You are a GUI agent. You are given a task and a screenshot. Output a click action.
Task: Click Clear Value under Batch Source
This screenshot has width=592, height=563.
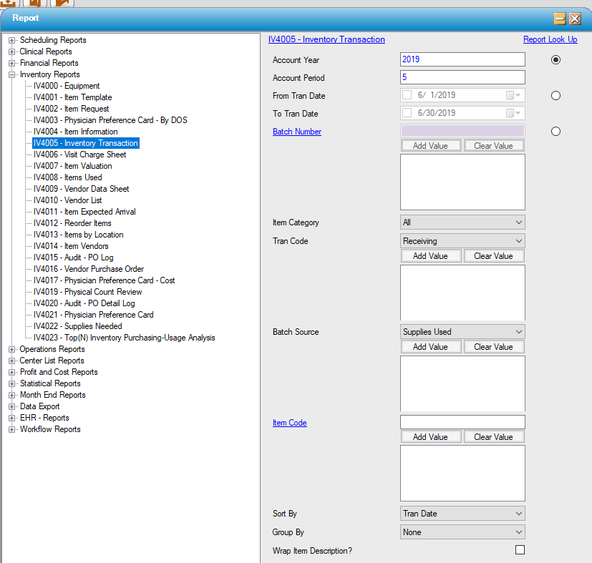[x=493, y=347]
